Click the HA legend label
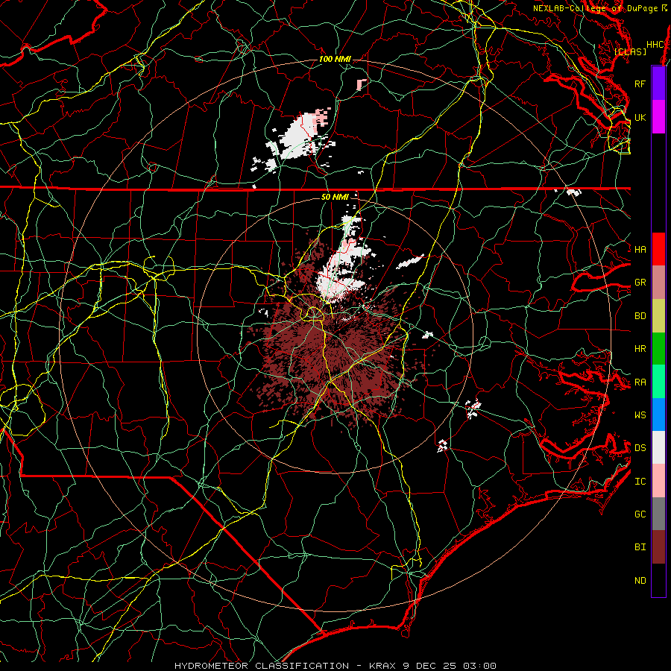The width and height of the screenshot is (671, 671). pyautogui.click(x=640, y=249)
